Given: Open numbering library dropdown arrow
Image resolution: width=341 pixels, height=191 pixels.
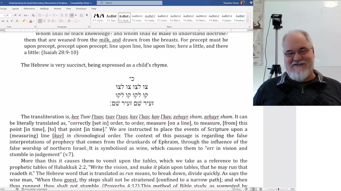Looking at the screenshot, I should pyautogui.click(x=50, y=15).
